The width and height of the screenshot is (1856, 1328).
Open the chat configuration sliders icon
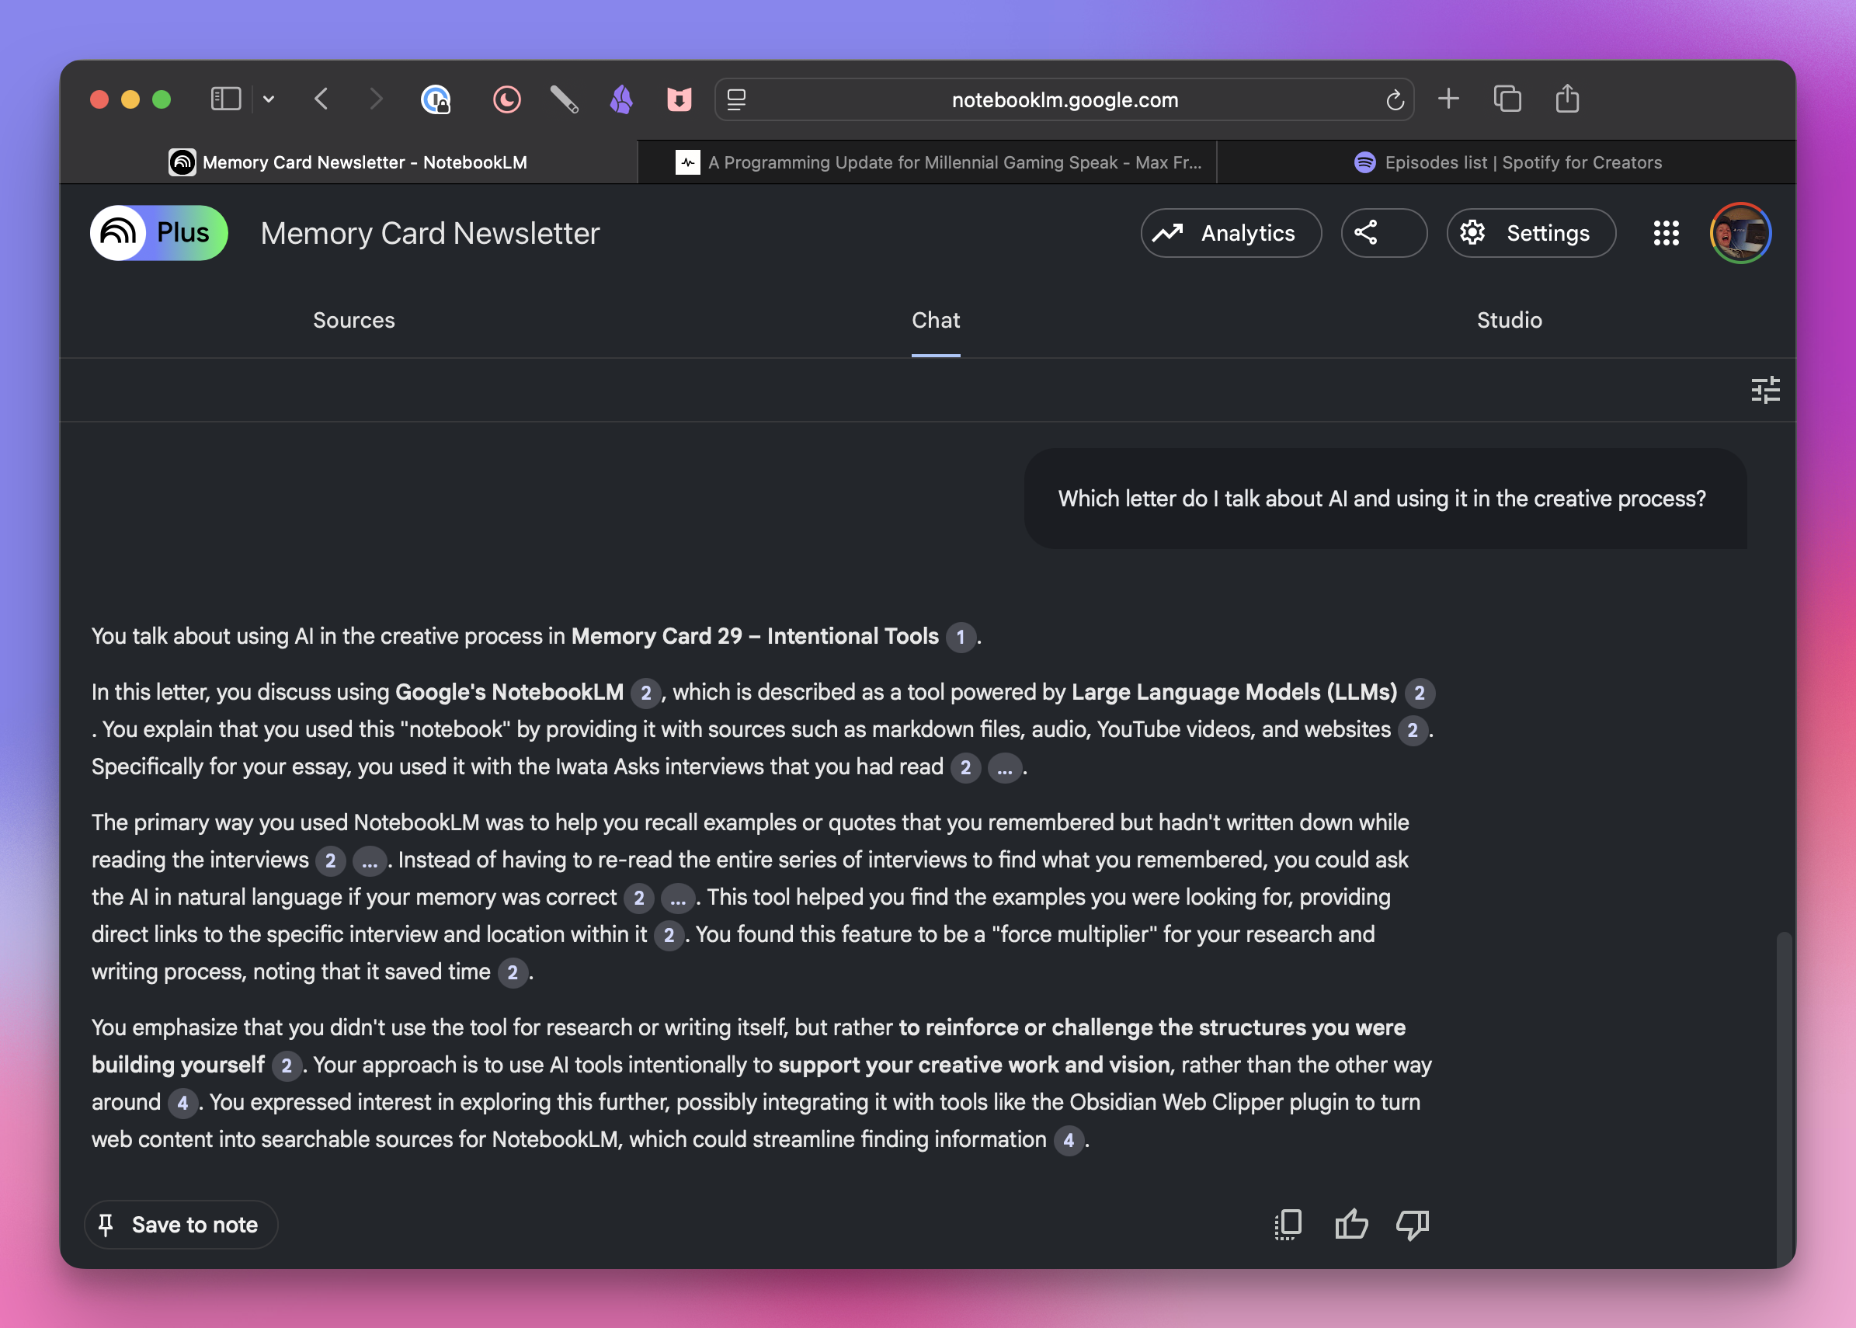pyautogui.click(x=1764, y=390)
